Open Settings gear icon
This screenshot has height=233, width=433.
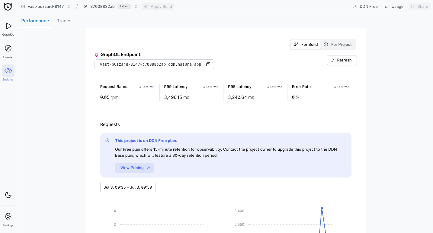(x=8, y=216)
